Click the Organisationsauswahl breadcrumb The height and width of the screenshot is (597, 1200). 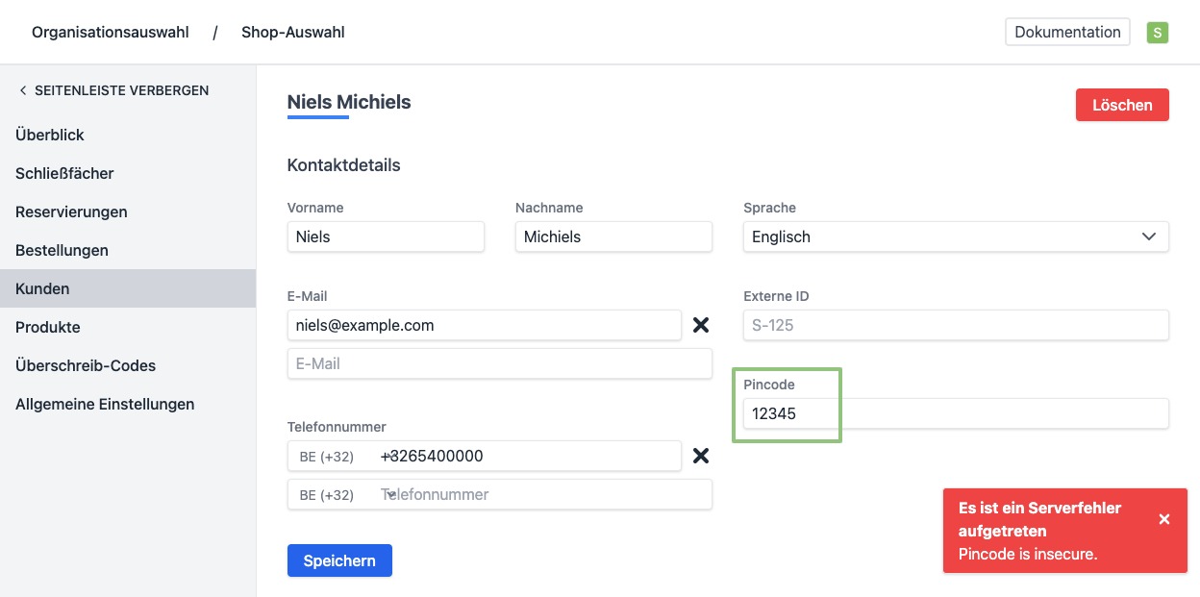click(110, 33)
